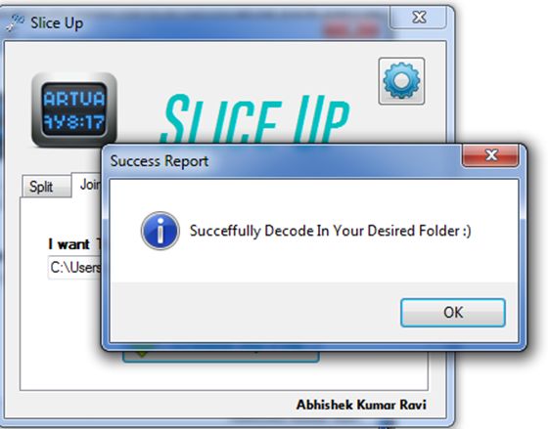Click the Slice Up window title text
Screen dimensions: 550x429
[57, 23]
